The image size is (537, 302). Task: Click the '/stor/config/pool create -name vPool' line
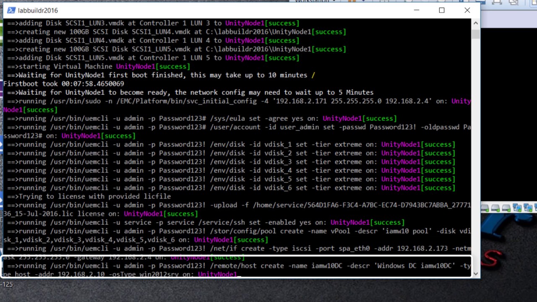click(237, 235)
